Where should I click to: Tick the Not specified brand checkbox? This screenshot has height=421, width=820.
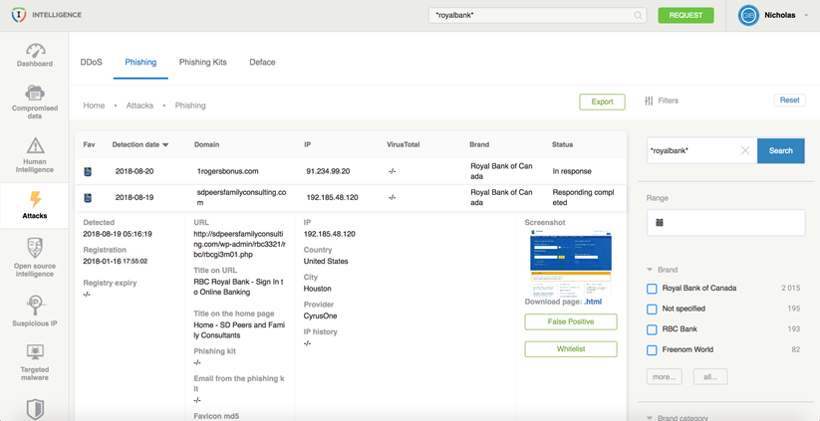pos(652,310)
